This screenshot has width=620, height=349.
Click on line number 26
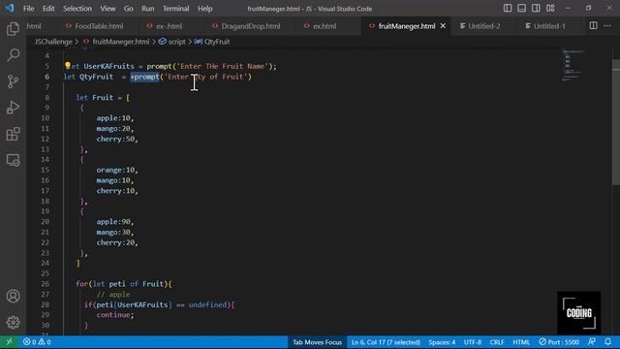(x=46, y=284)
